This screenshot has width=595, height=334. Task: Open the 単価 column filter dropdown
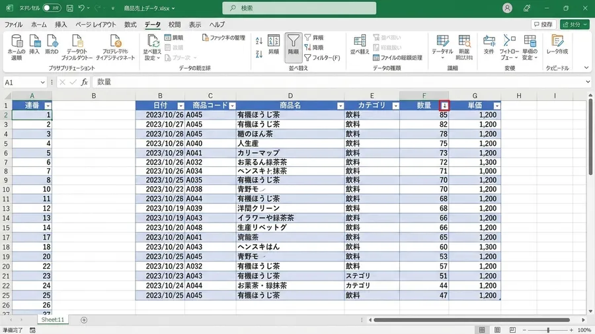pyautogui.click(x=496, y=106)
